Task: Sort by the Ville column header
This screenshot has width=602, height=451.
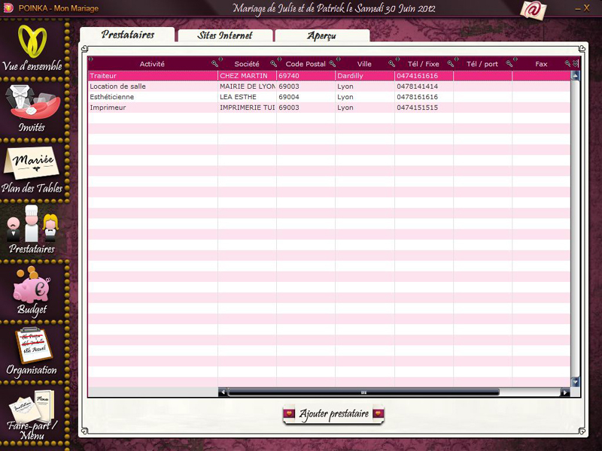Action: (x=364, y=64)
